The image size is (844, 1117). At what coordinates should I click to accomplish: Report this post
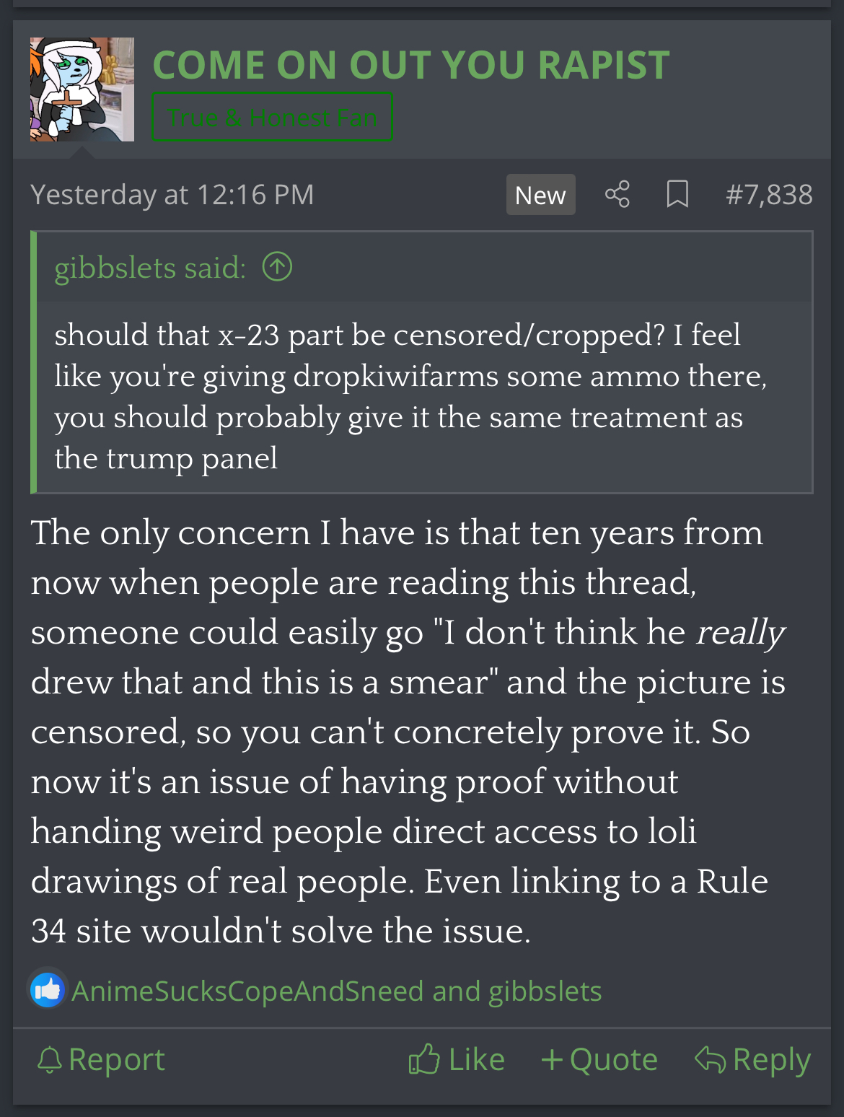(x=101, y=1060)
